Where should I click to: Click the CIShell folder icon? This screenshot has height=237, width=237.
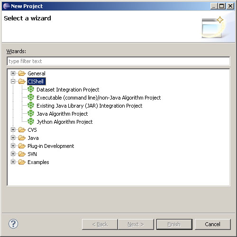22,82
